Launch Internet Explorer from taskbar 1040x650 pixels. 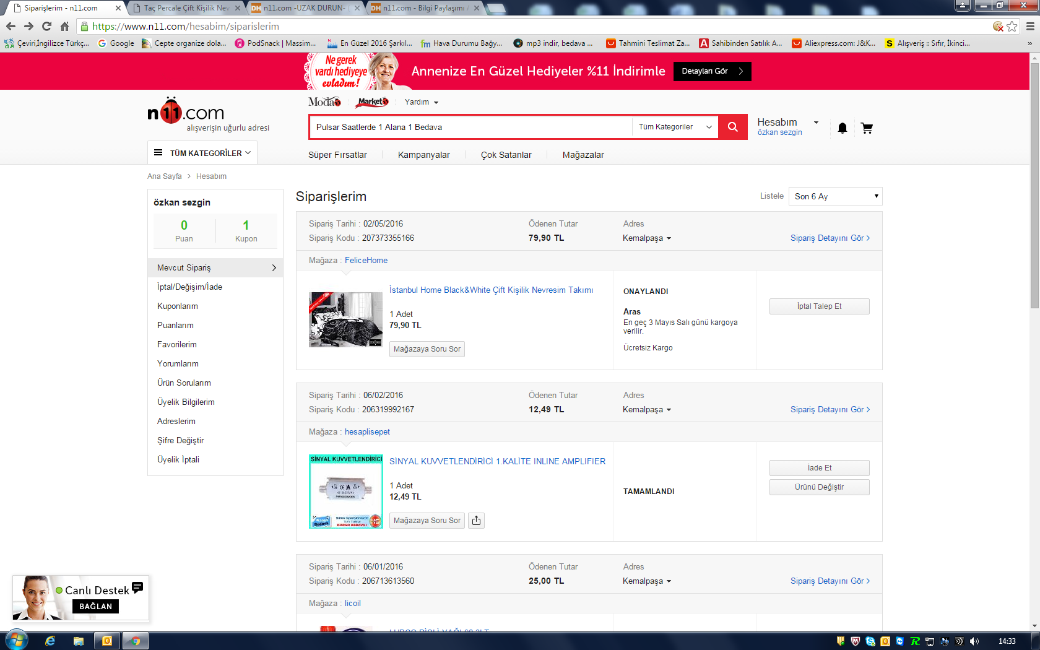(50, 641)
